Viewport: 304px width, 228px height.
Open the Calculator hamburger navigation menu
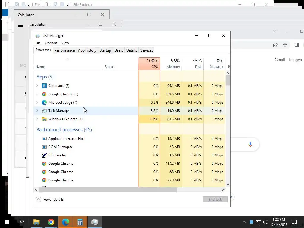click(x=20, y=26)
